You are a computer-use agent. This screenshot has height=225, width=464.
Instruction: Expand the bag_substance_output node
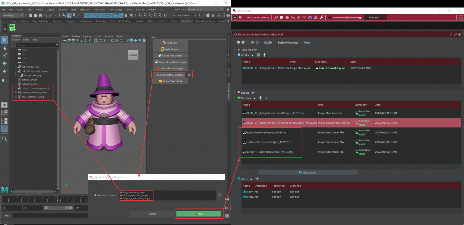pos(16,97)
